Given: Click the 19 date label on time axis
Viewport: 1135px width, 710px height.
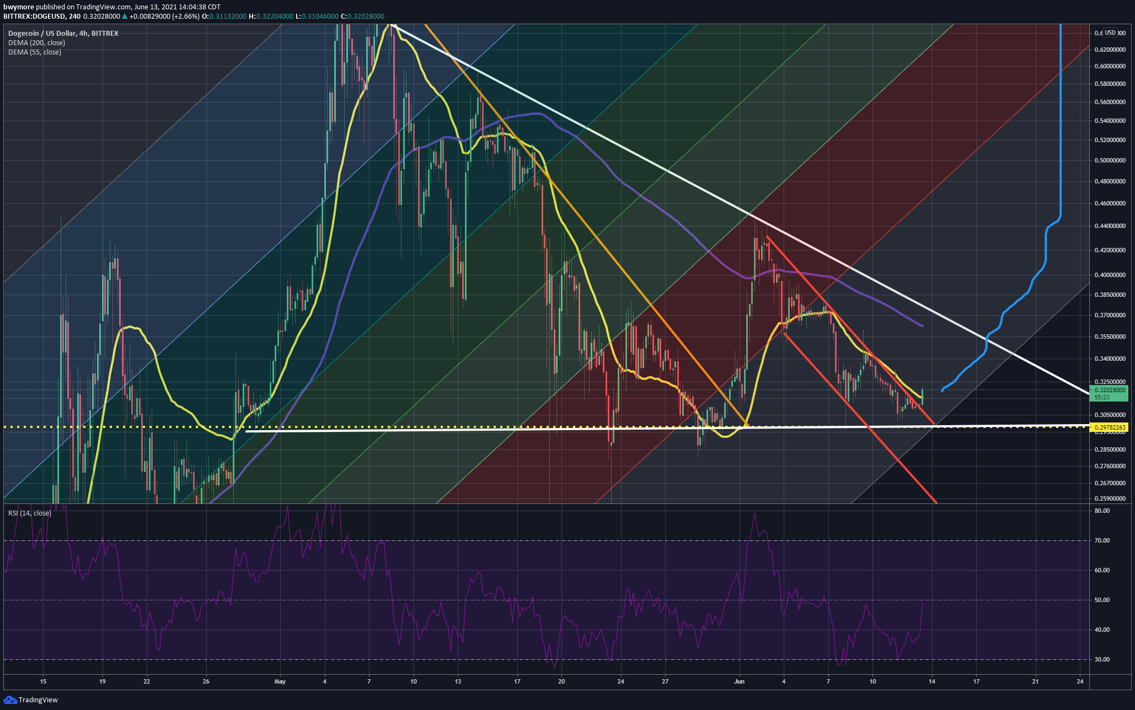Looking at the screenshot, I should pos(102,681).
